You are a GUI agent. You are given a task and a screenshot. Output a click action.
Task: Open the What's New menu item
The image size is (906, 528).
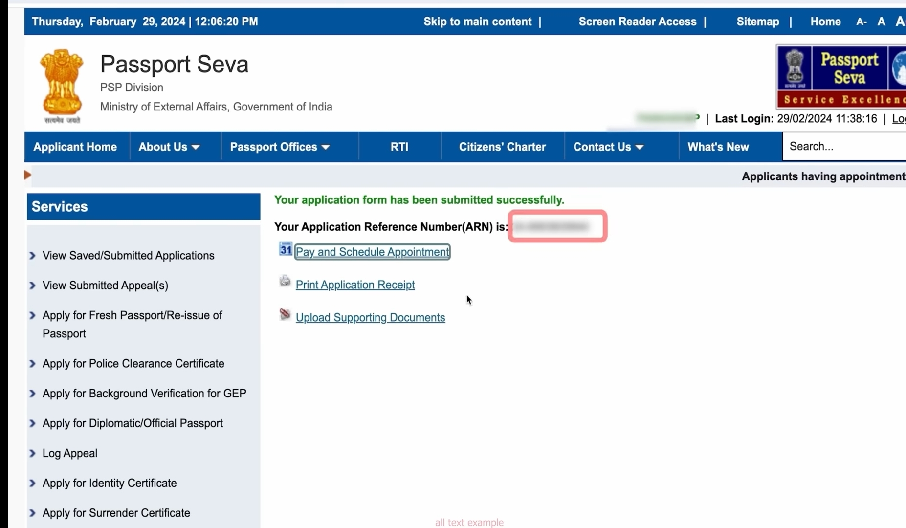718,147
